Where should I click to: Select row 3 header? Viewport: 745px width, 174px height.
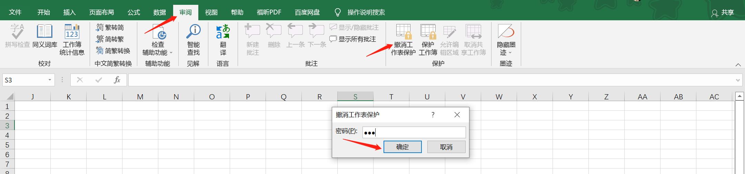pyautogui.click(x=7, y=126)
